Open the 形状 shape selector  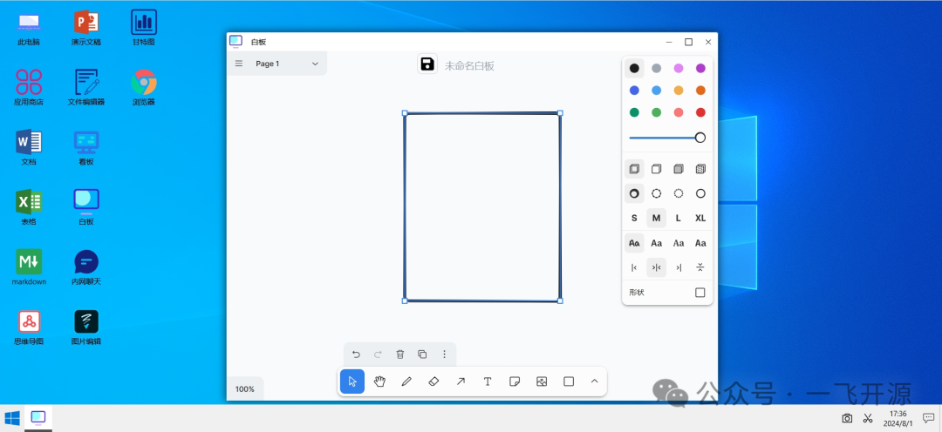(x=667, y=293)
